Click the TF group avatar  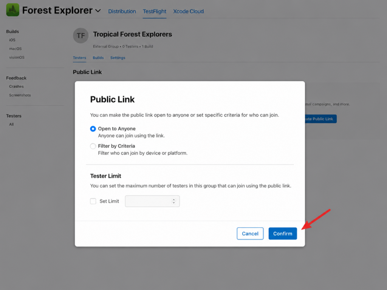81,35
